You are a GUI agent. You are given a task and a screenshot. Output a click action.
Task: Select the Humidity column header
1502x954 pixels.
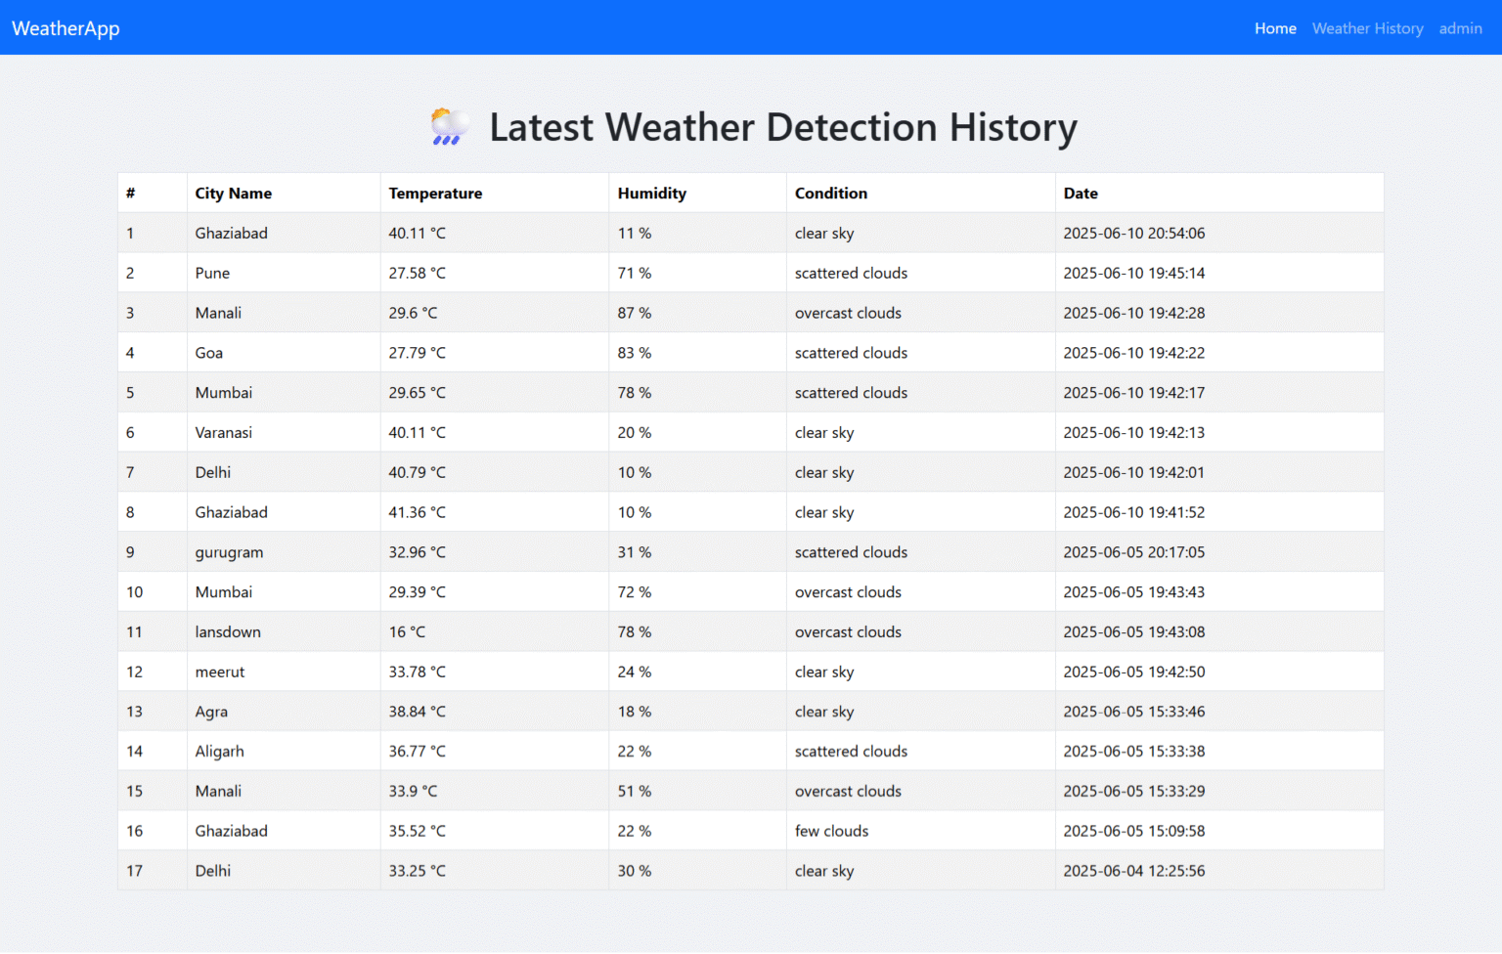[652, 194]
